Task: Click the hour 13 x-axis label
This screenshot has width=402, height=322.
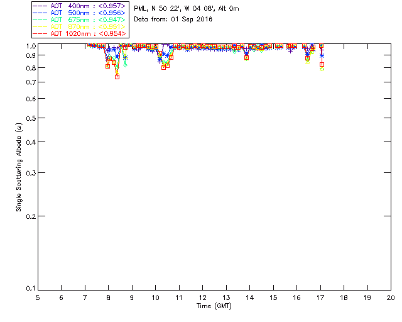Action: (x=226, y=297)
